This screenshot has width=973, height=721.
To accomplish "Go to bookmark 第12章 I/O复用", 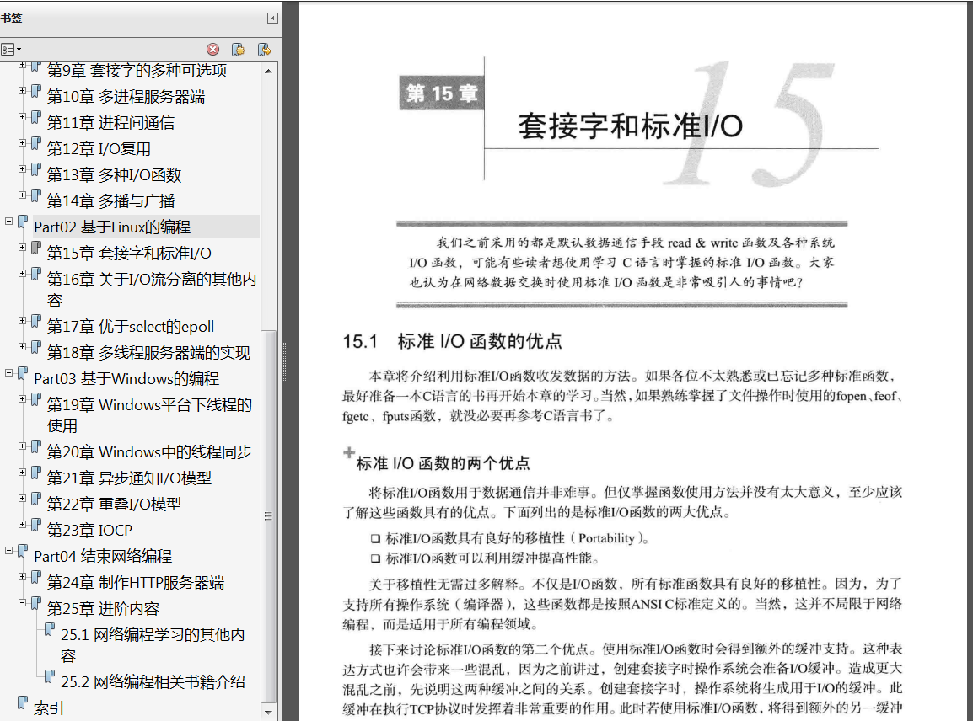I will point(99,149).
